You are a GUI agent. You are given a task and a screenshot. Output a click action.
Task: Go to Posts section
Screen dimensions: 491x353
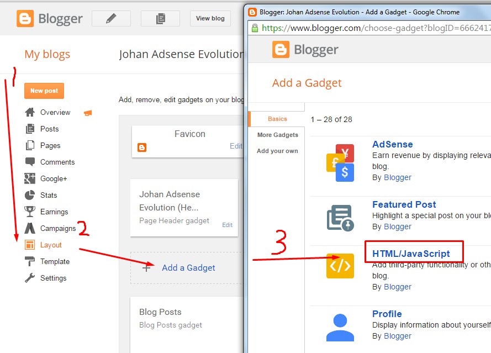[x=50, y=129]
